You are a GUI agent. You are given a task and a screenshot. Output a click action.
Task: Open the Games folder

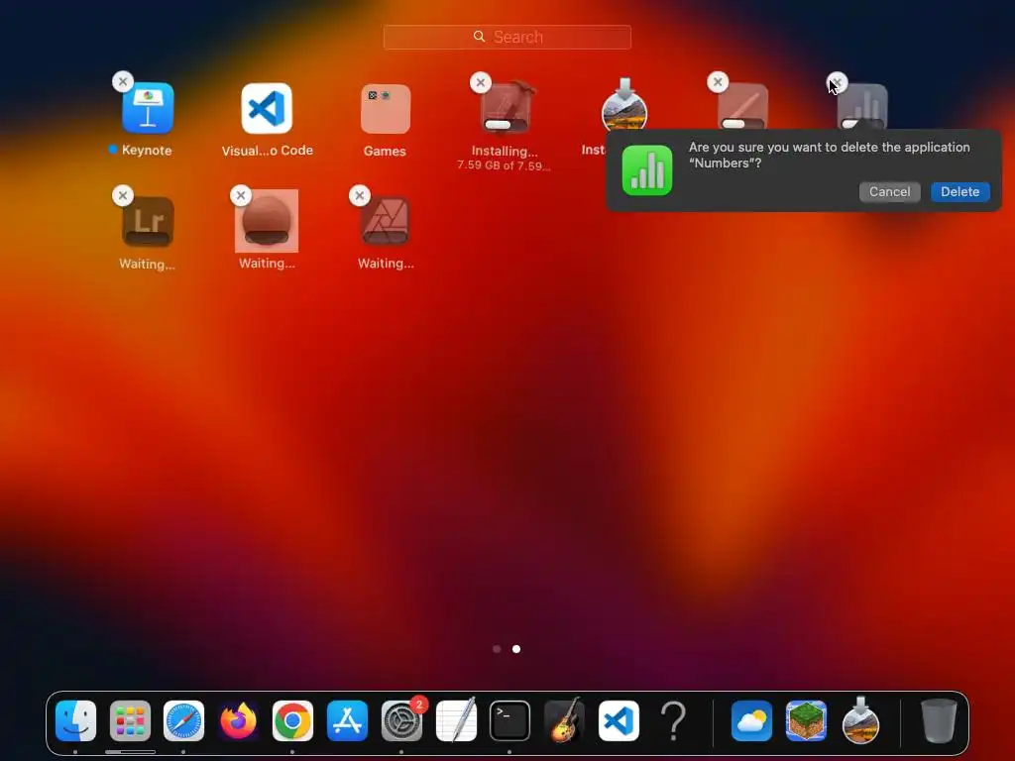click(x=386, y=109)
